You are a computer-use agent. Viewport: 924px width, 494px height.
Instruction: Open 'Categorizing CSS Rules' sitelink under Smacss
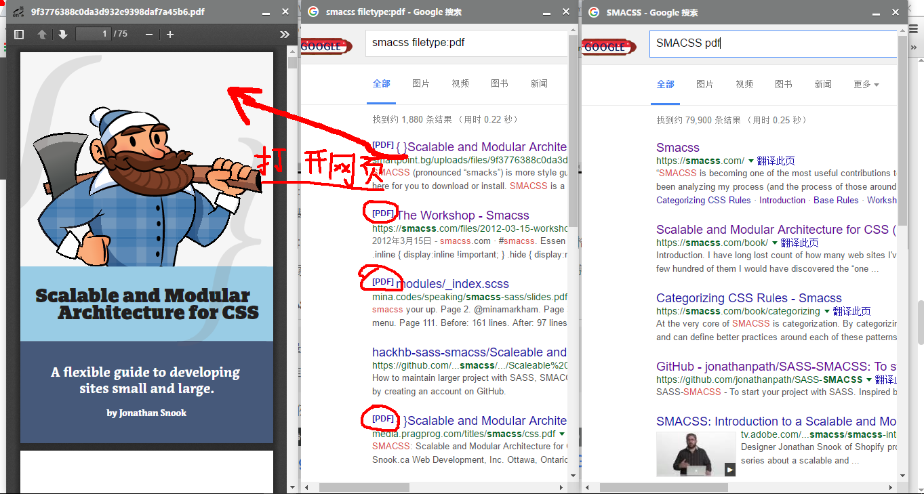(704, 200)
